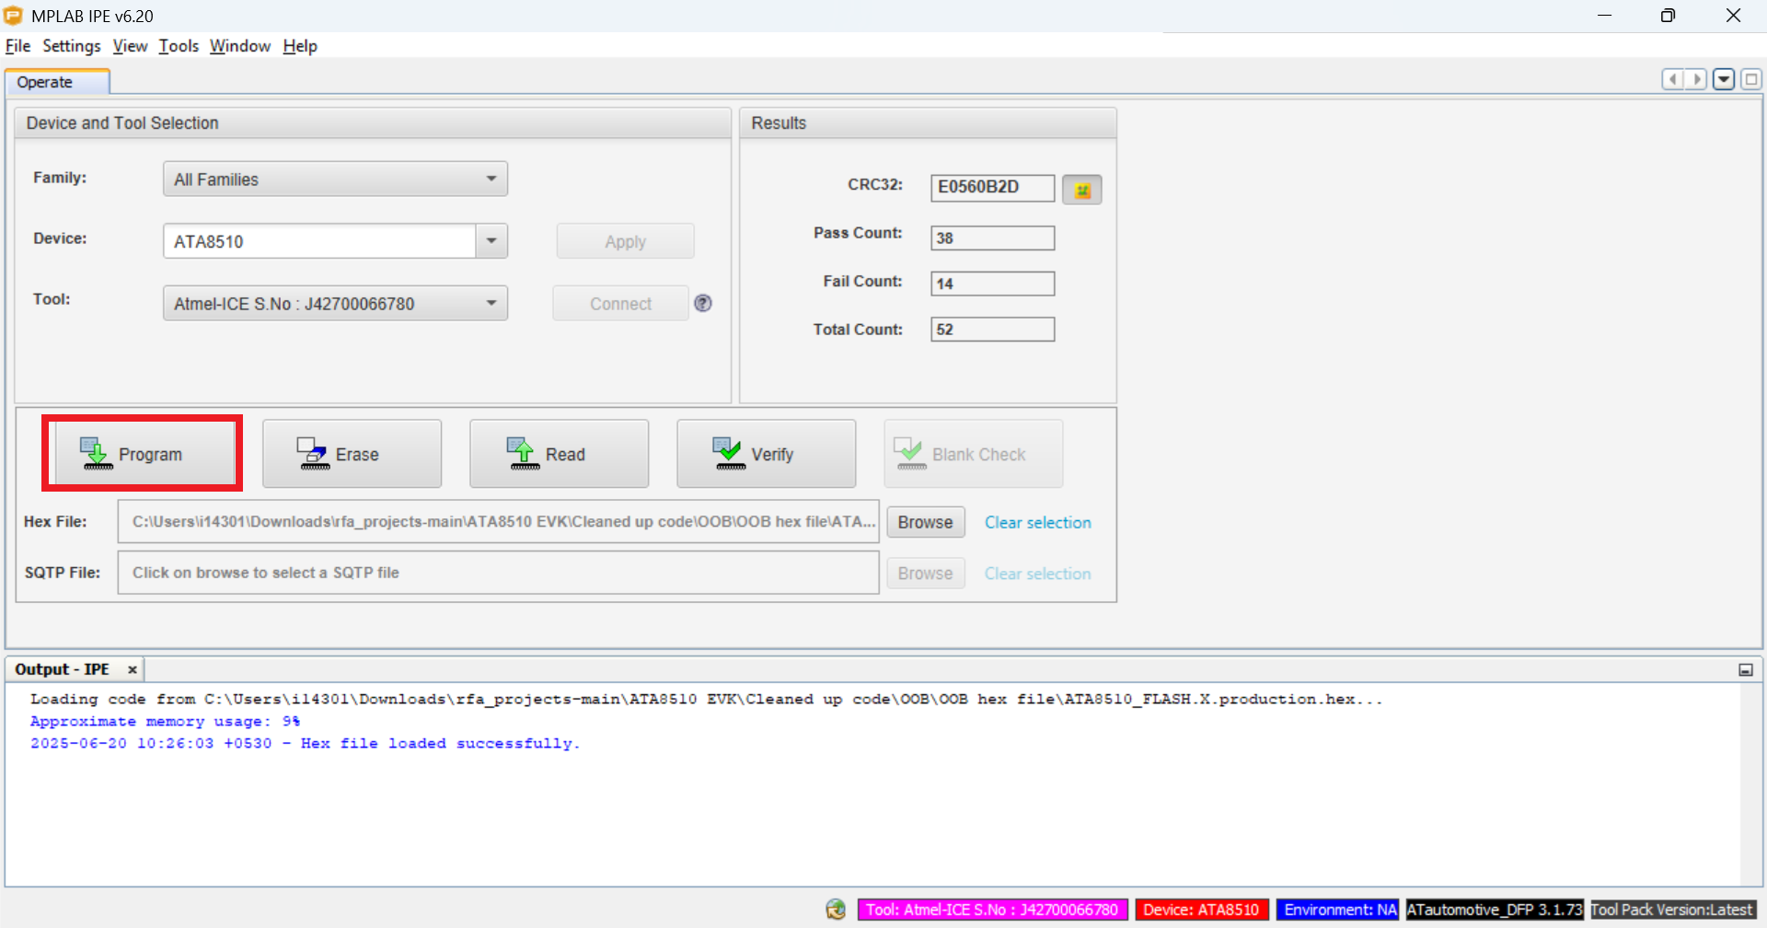This screenshot has width=1767, height=928.
Task: Open the tab list dropdown arrow
Action: [1724, 79]
